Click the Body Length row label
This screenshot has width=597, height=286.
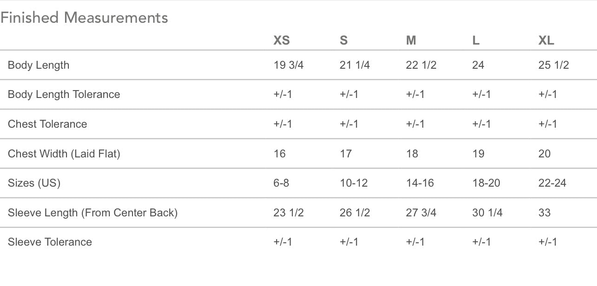click(x=39, y=65)
